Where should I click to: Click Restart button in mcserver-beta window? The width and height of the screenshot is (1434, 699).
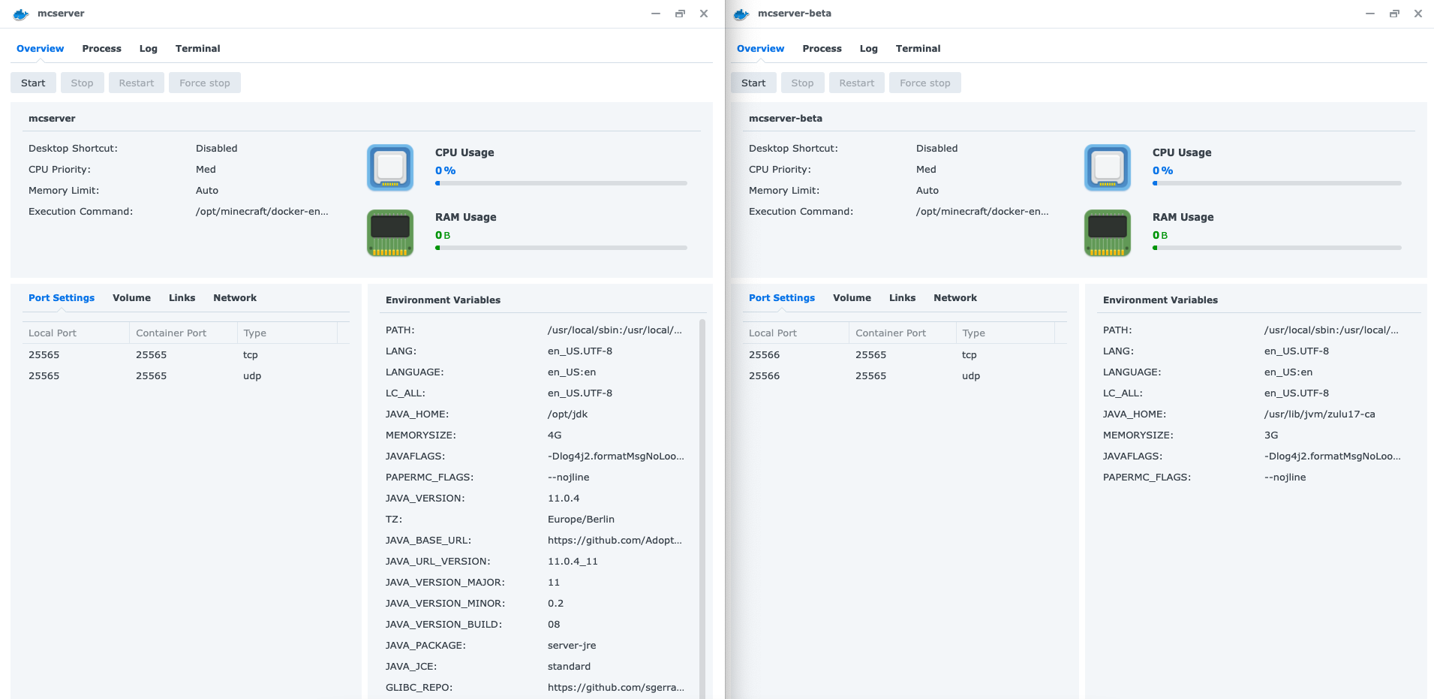coord(857,83)
